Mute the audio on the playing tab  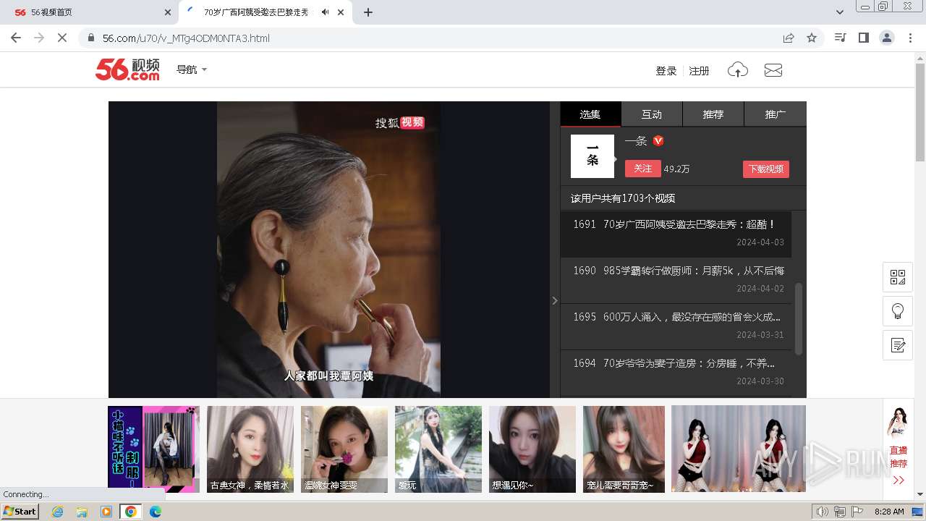click(325, 12)
